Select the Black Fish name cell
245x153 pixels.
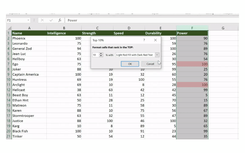[29, 131]
